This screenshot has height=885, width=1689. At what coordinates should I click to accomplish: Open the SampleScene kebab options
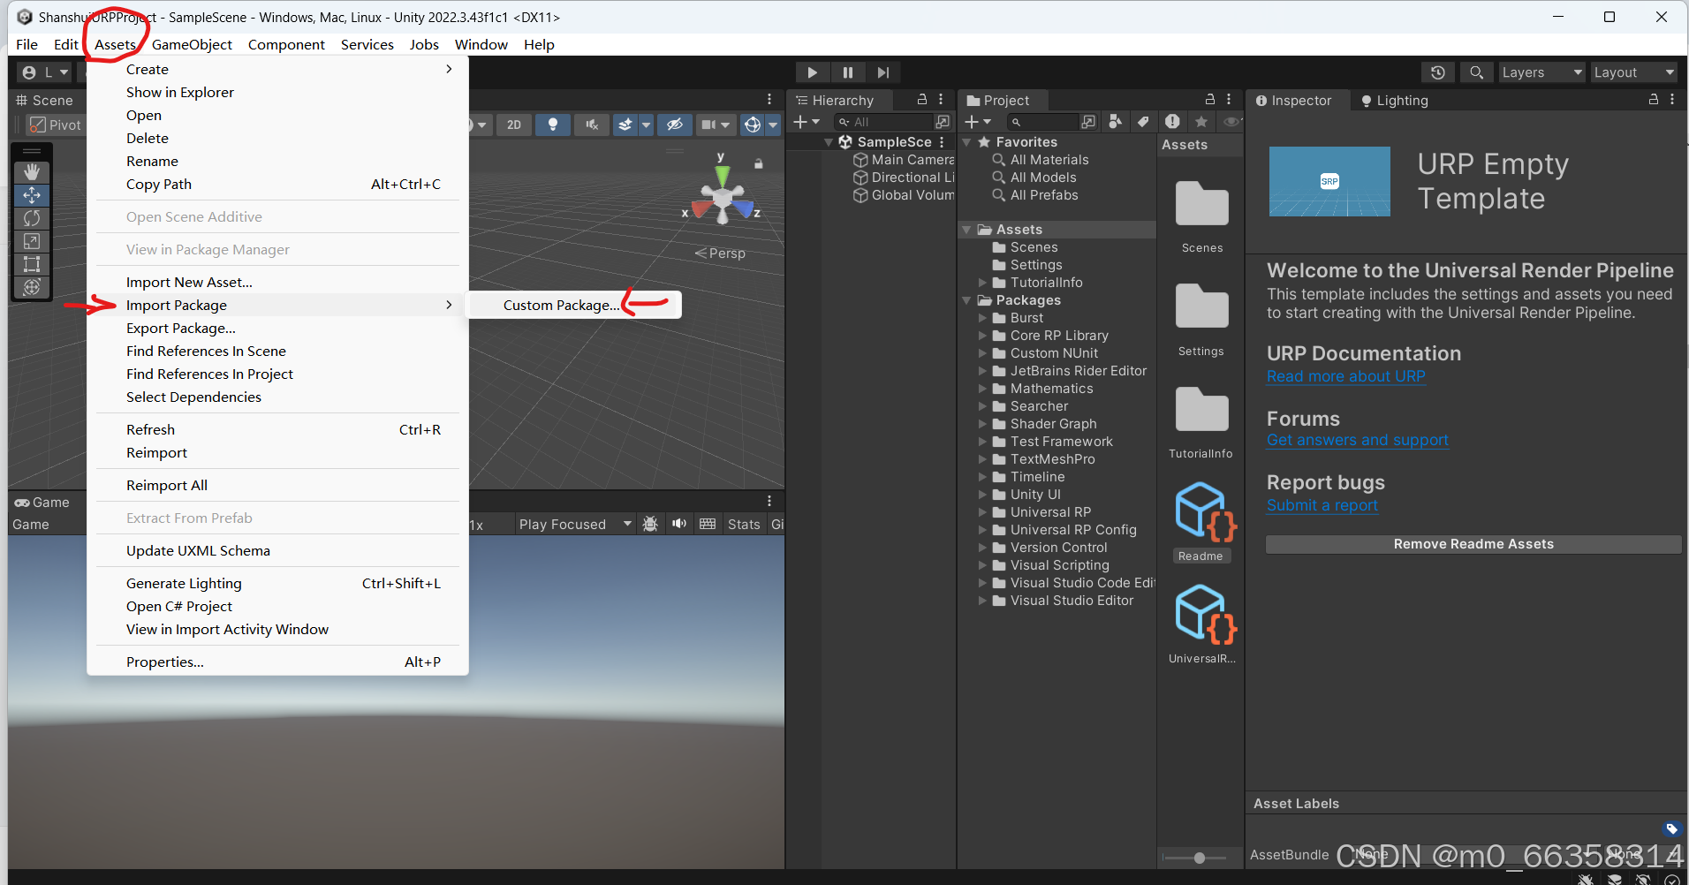(942, 142)
